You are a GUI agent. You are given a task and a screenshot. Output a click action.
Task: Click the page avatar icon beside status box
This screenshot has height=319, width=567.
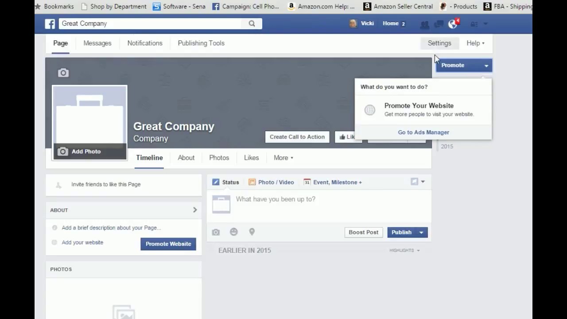(221, 204)
